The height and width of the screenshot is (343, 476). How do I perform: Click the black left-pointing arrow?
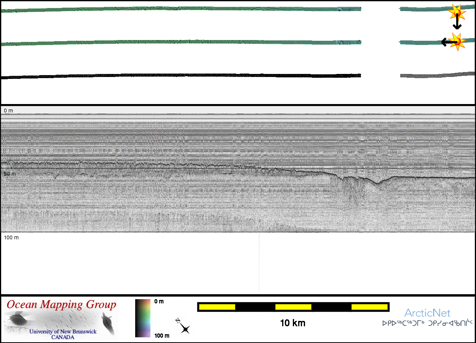click(446, 42)
